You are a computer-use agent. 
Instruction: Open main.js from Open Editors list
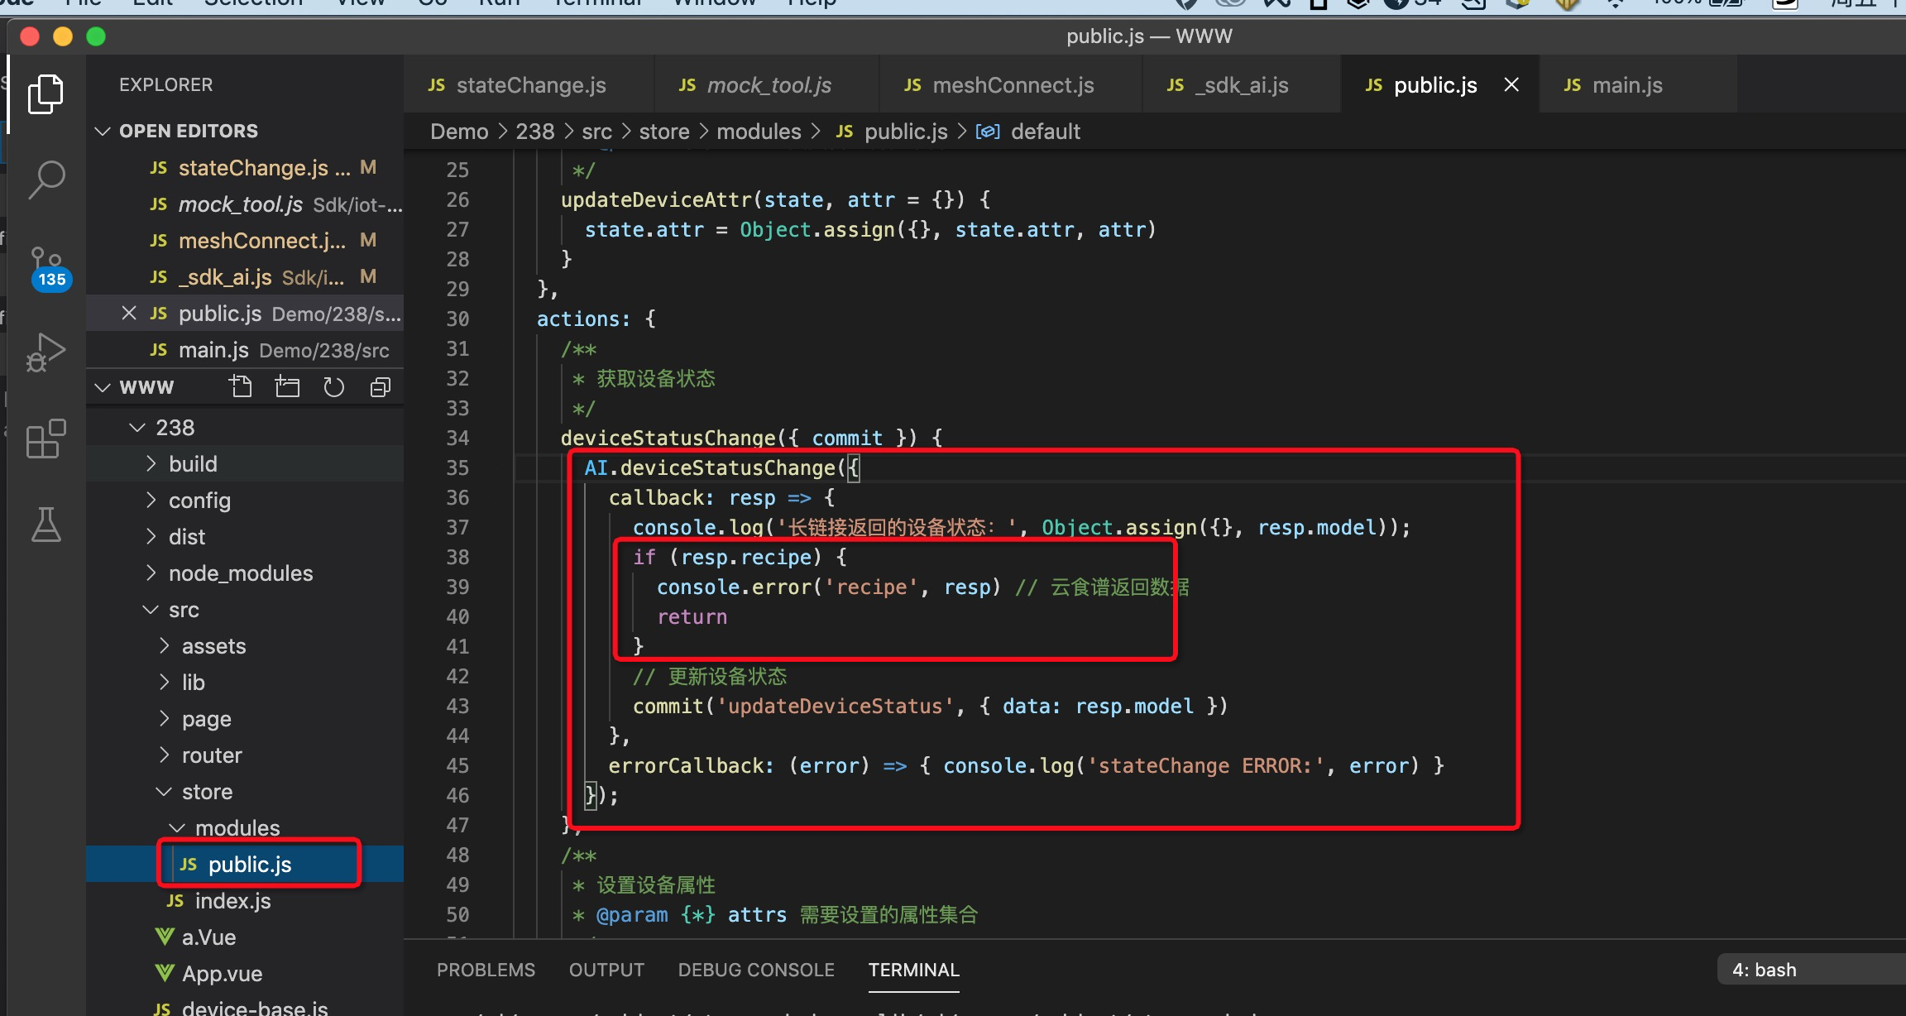point(245,350)
